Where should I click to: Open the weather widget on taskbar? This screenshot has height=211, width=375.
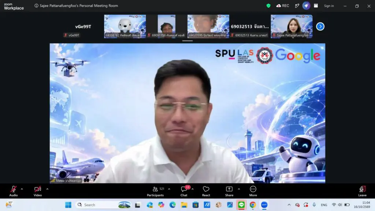pyautogui.click(x=9, y=205)
